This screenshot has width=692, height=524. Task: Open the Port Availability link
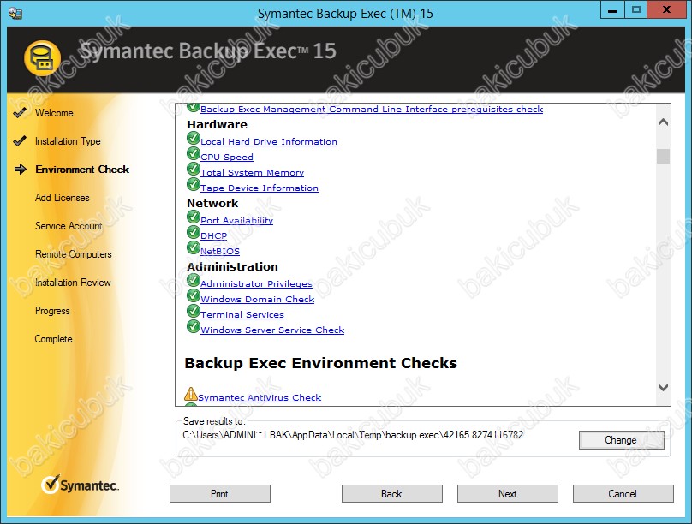click(x=236, y=220)
